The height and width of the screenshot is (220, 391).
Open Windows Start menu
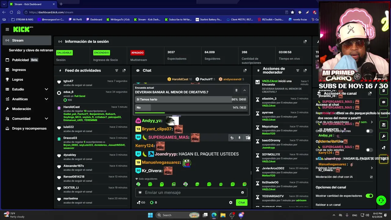click(x=150, y=215)
